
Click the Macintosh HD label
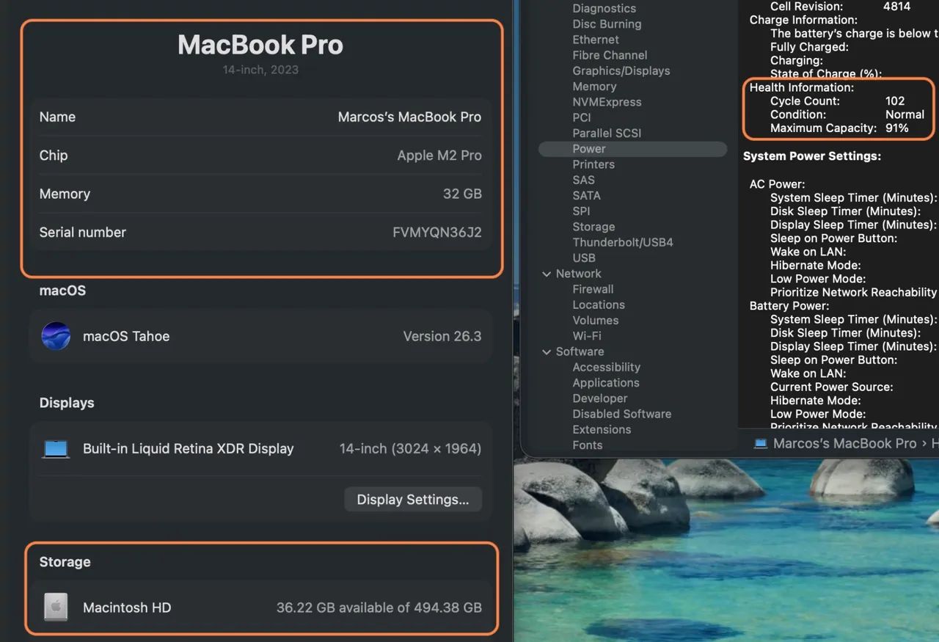click(x=127, y=608)
